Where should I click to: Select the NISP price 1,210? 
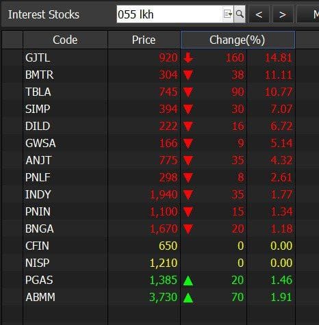click(x=164, y=263)
